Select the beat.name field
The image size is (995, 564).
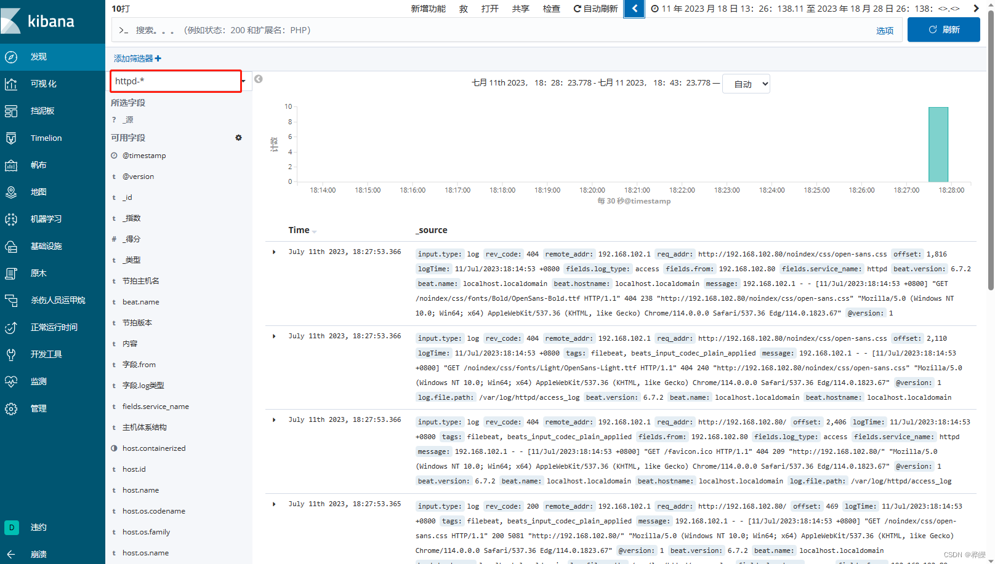coord(140,302)
